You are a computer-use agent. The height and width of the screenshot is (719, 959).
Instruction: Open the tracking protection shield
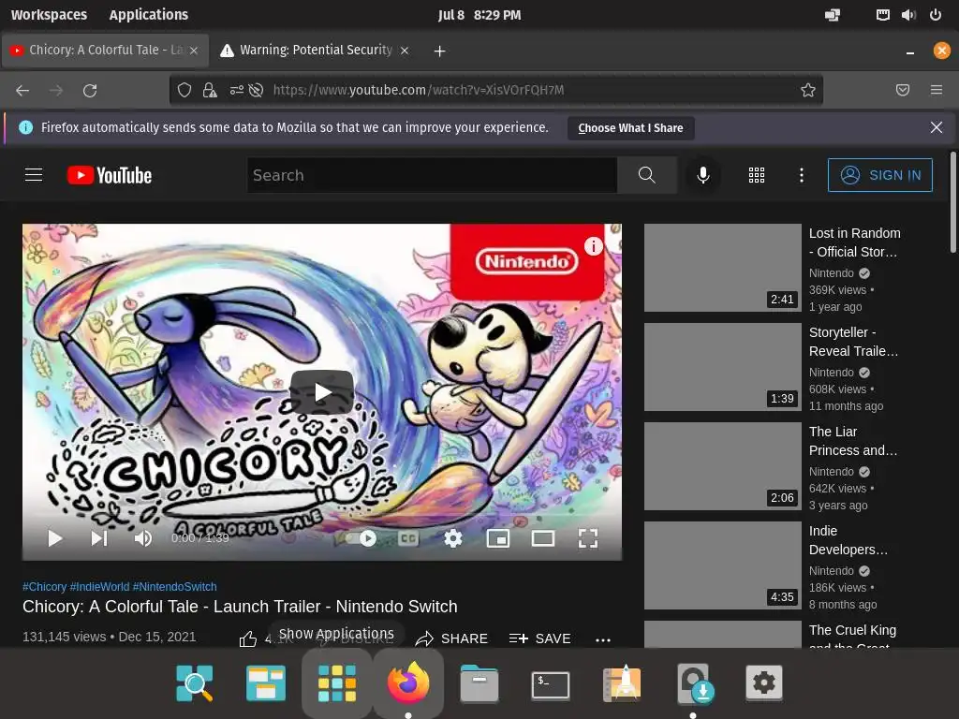pos(184,91)
